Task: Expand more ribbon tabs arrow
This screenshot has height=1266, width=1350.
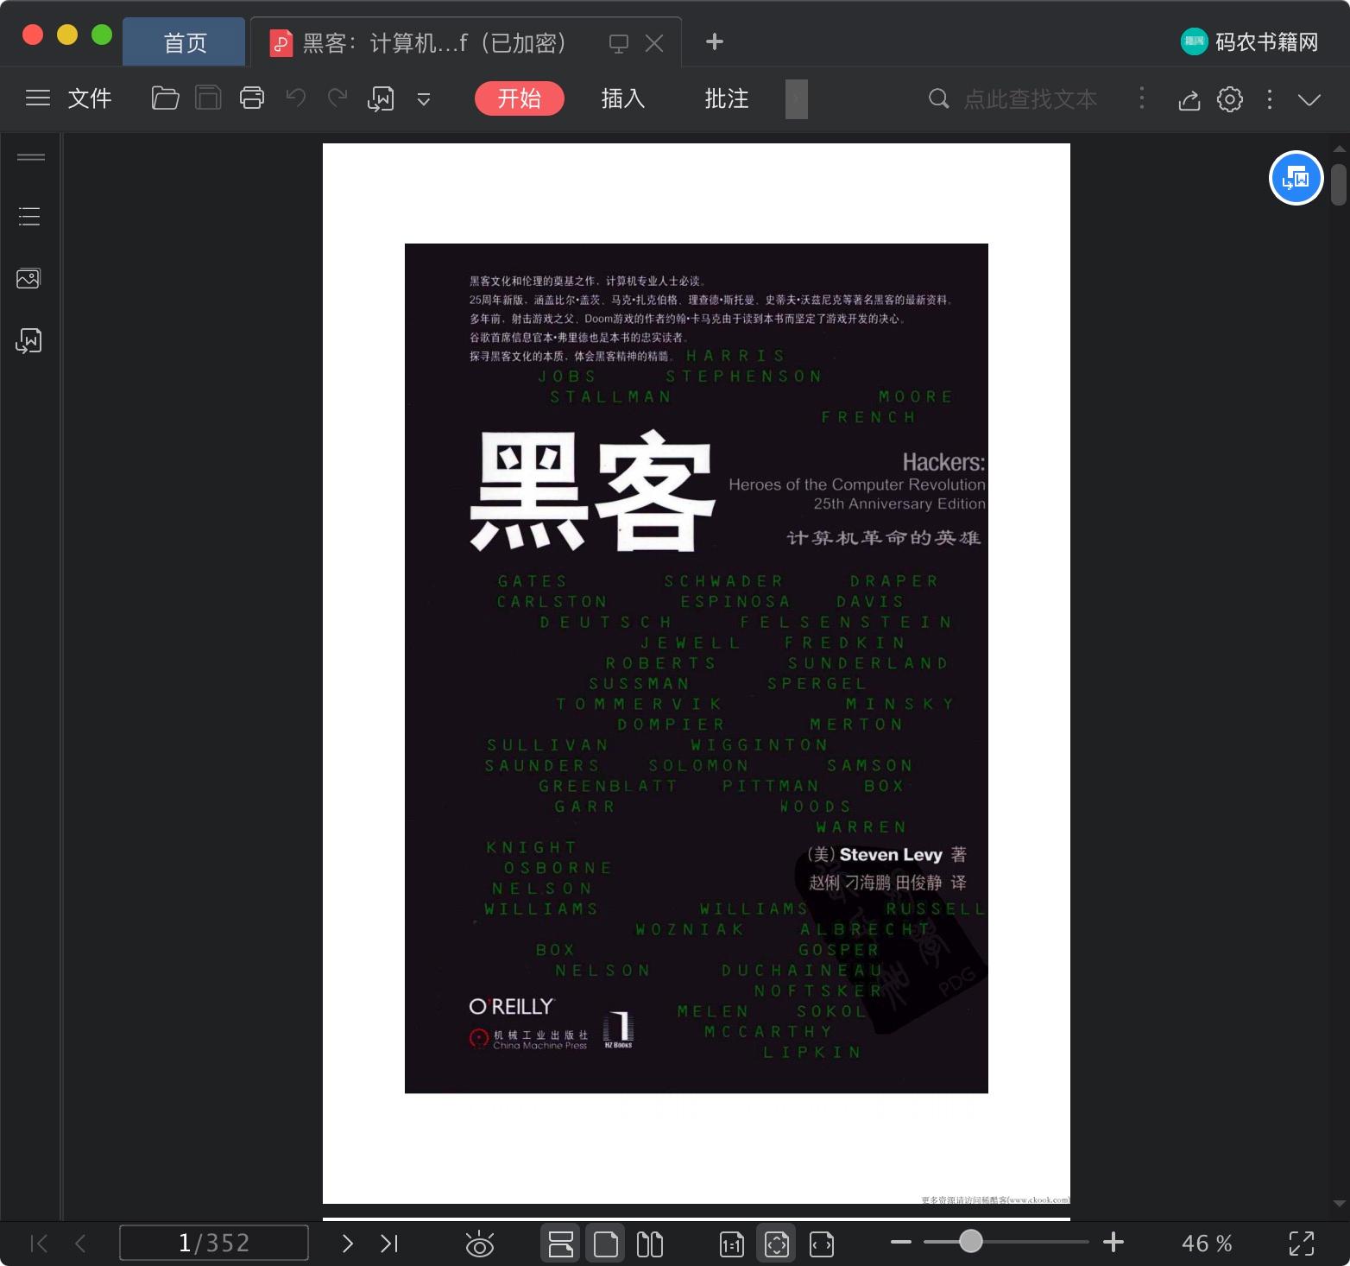Action: point(797,99)
